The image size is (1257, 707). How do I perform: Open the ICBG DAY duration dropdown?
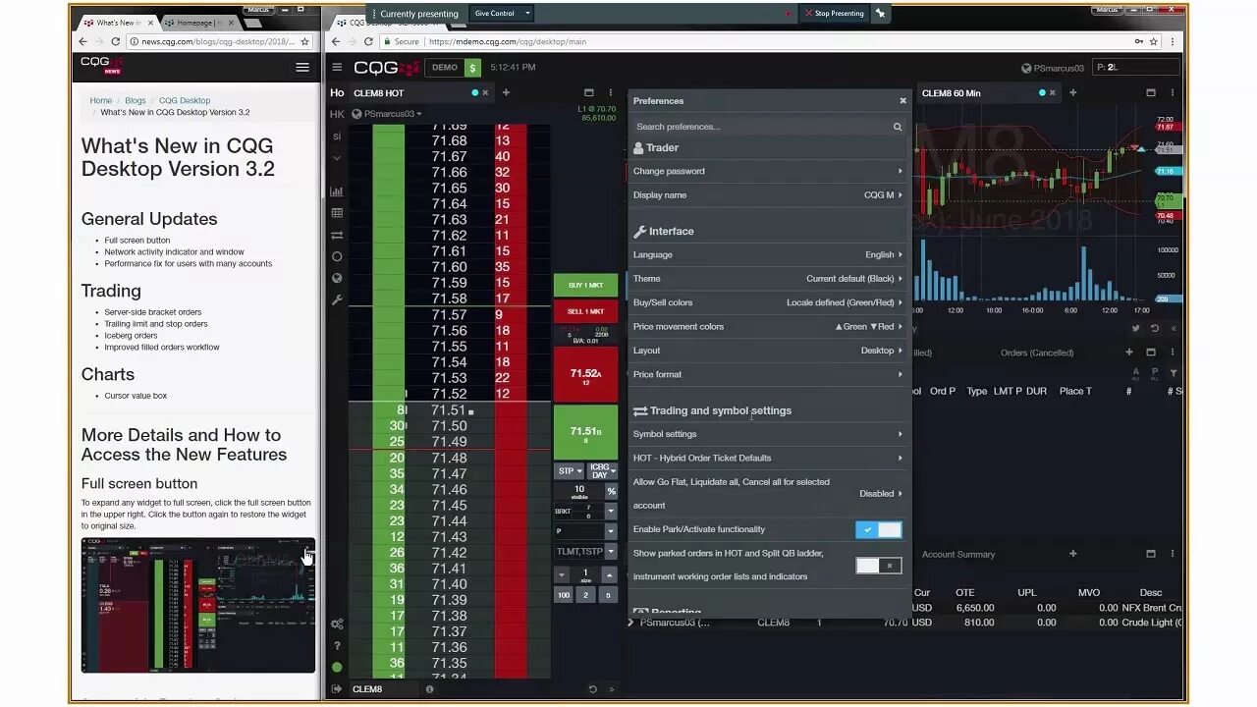click(600, 471)
